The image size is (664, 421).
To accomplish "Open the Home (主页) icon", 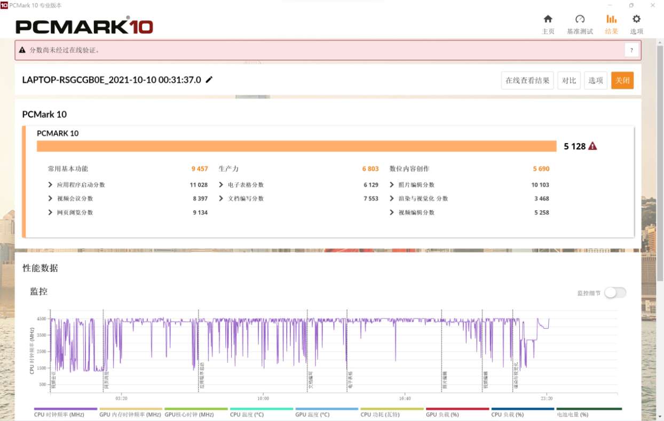I will (x=548, y=20).
